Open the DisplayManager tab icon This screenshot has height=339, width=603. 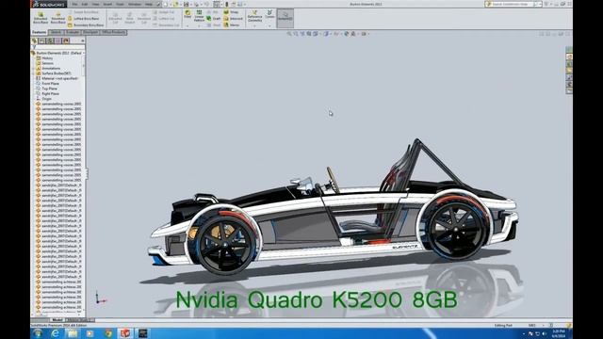pyautogui.click(x=66, y=40)
